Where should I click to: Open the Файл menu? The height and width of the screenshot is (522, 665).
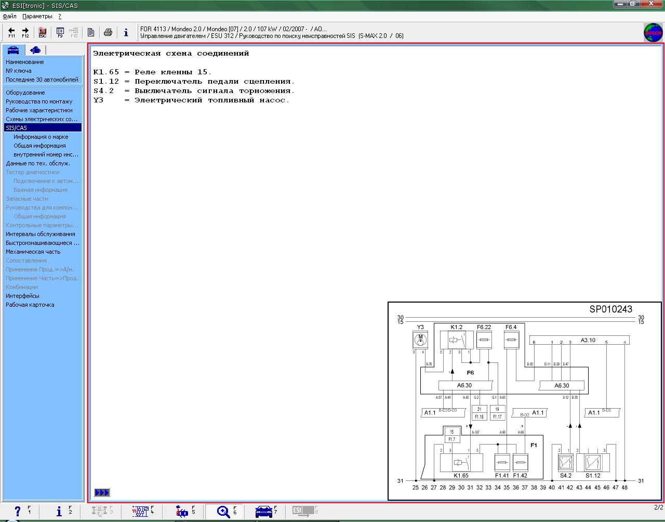click(9, 16)
